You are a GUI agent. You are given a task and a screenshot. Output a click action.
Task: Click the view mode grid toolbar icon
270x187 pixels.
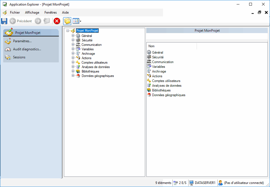coord(76,21)
